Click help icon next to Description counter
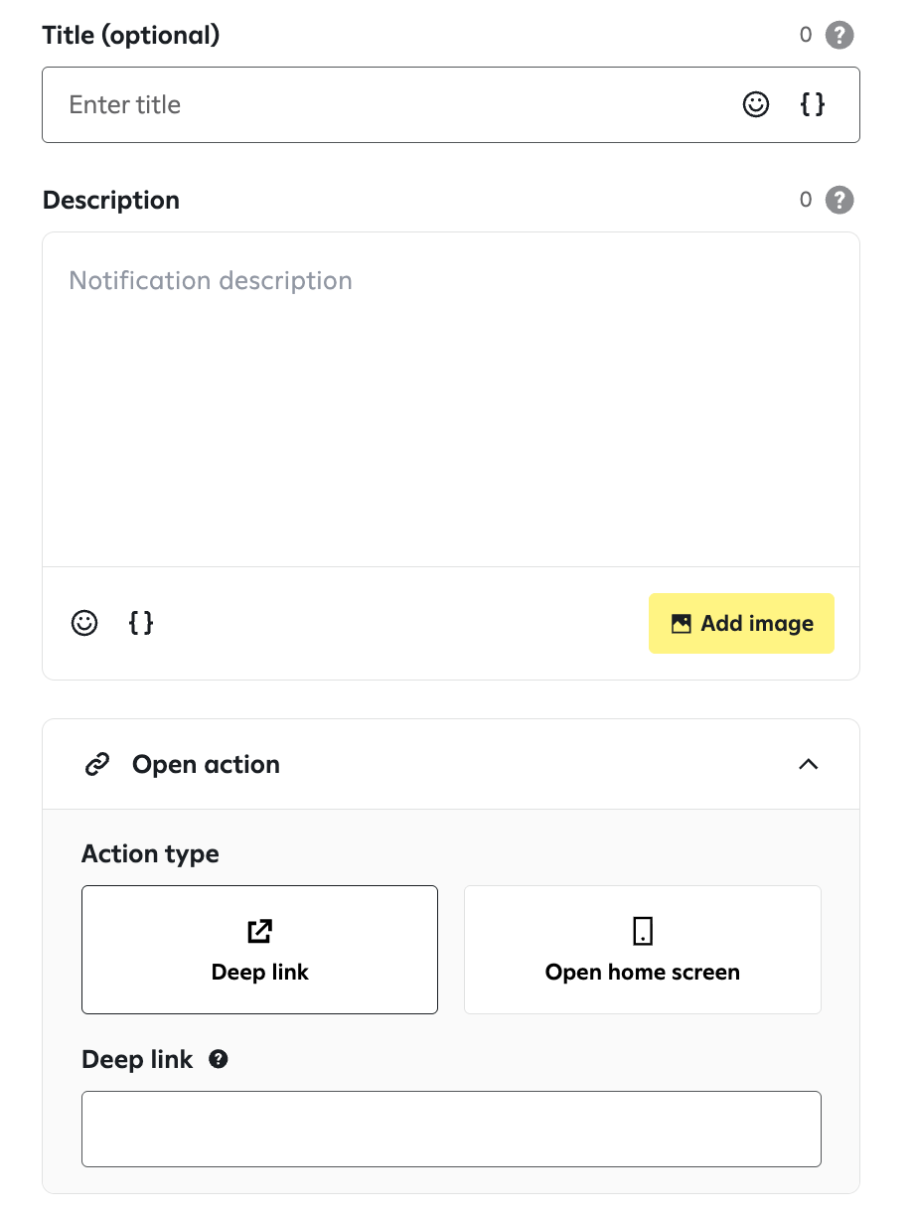This screenshot has width=914, height=1216. [839, 200]
